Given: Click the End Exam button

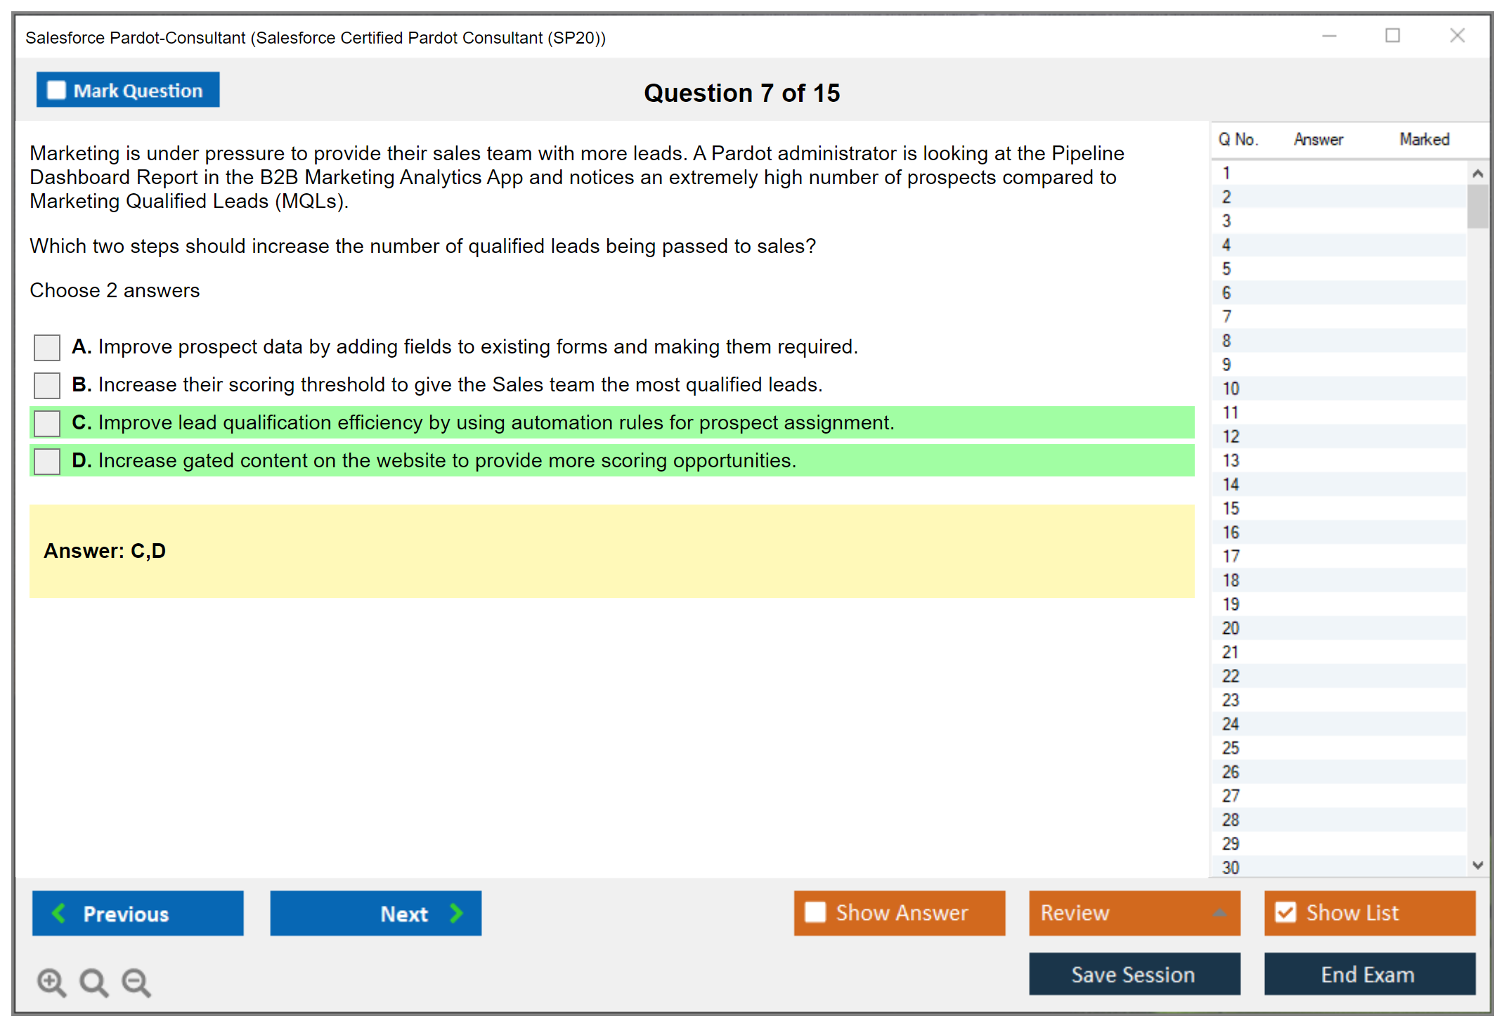Looking at the screenshot, I should pyautogui.click(x=1368, y=974).
